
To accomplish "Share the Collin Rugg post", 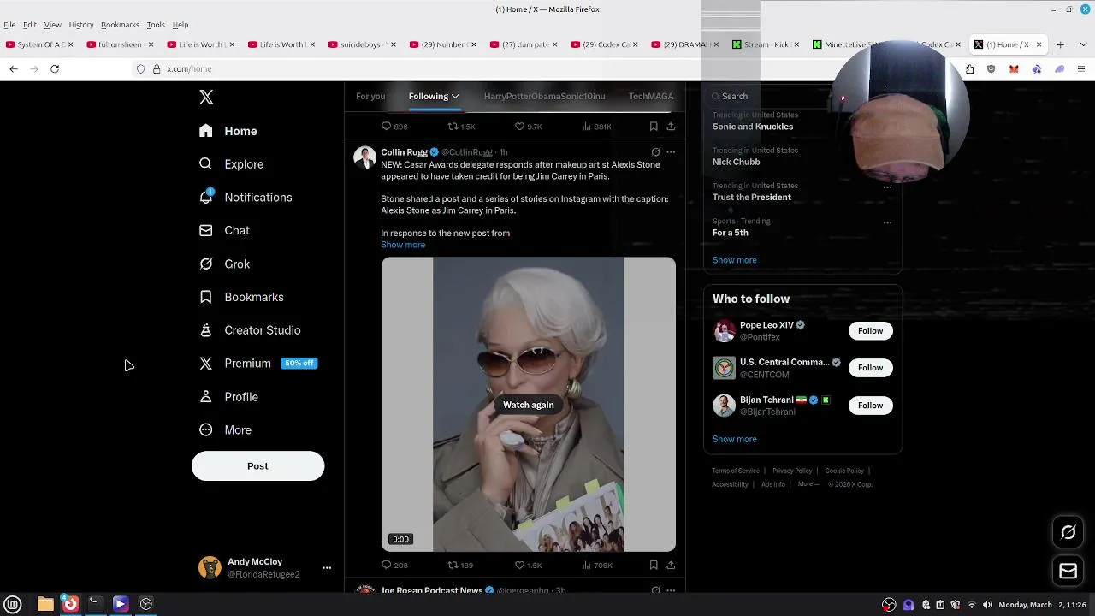I will pos(671,566).
